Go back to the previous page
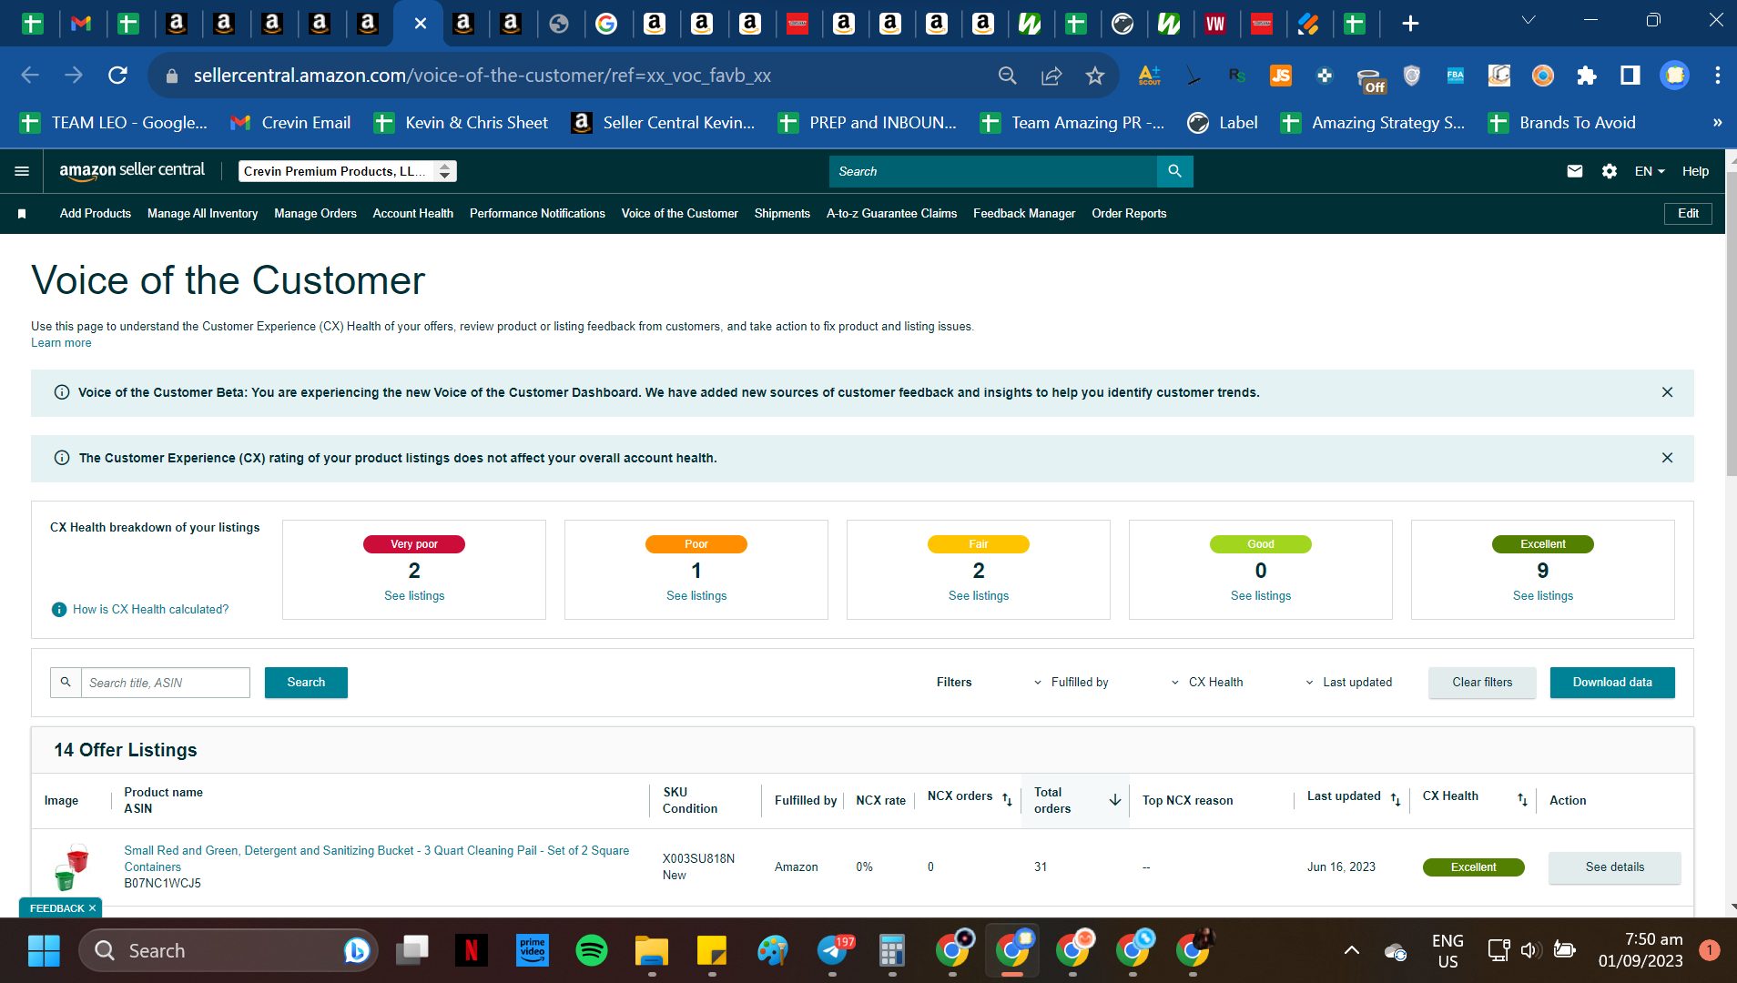The image size is (1737, 983). point(30,76)
